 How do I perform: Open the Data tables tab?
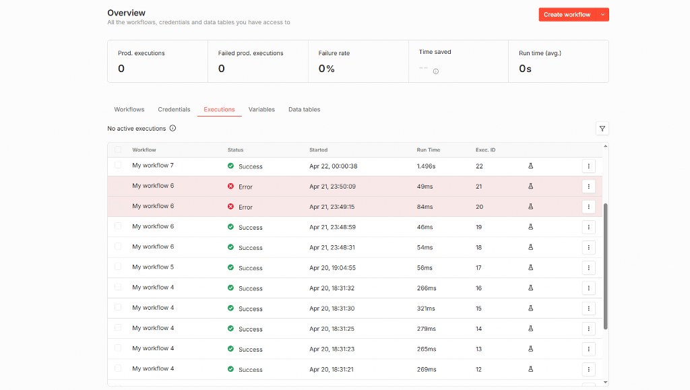click(305, 110)
